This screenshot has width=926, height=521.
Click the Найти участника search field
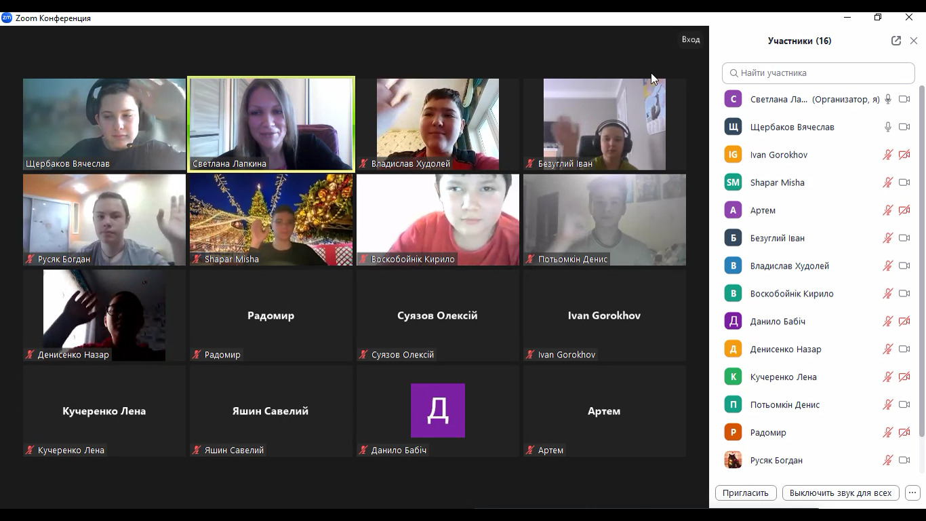click(818, 73)
